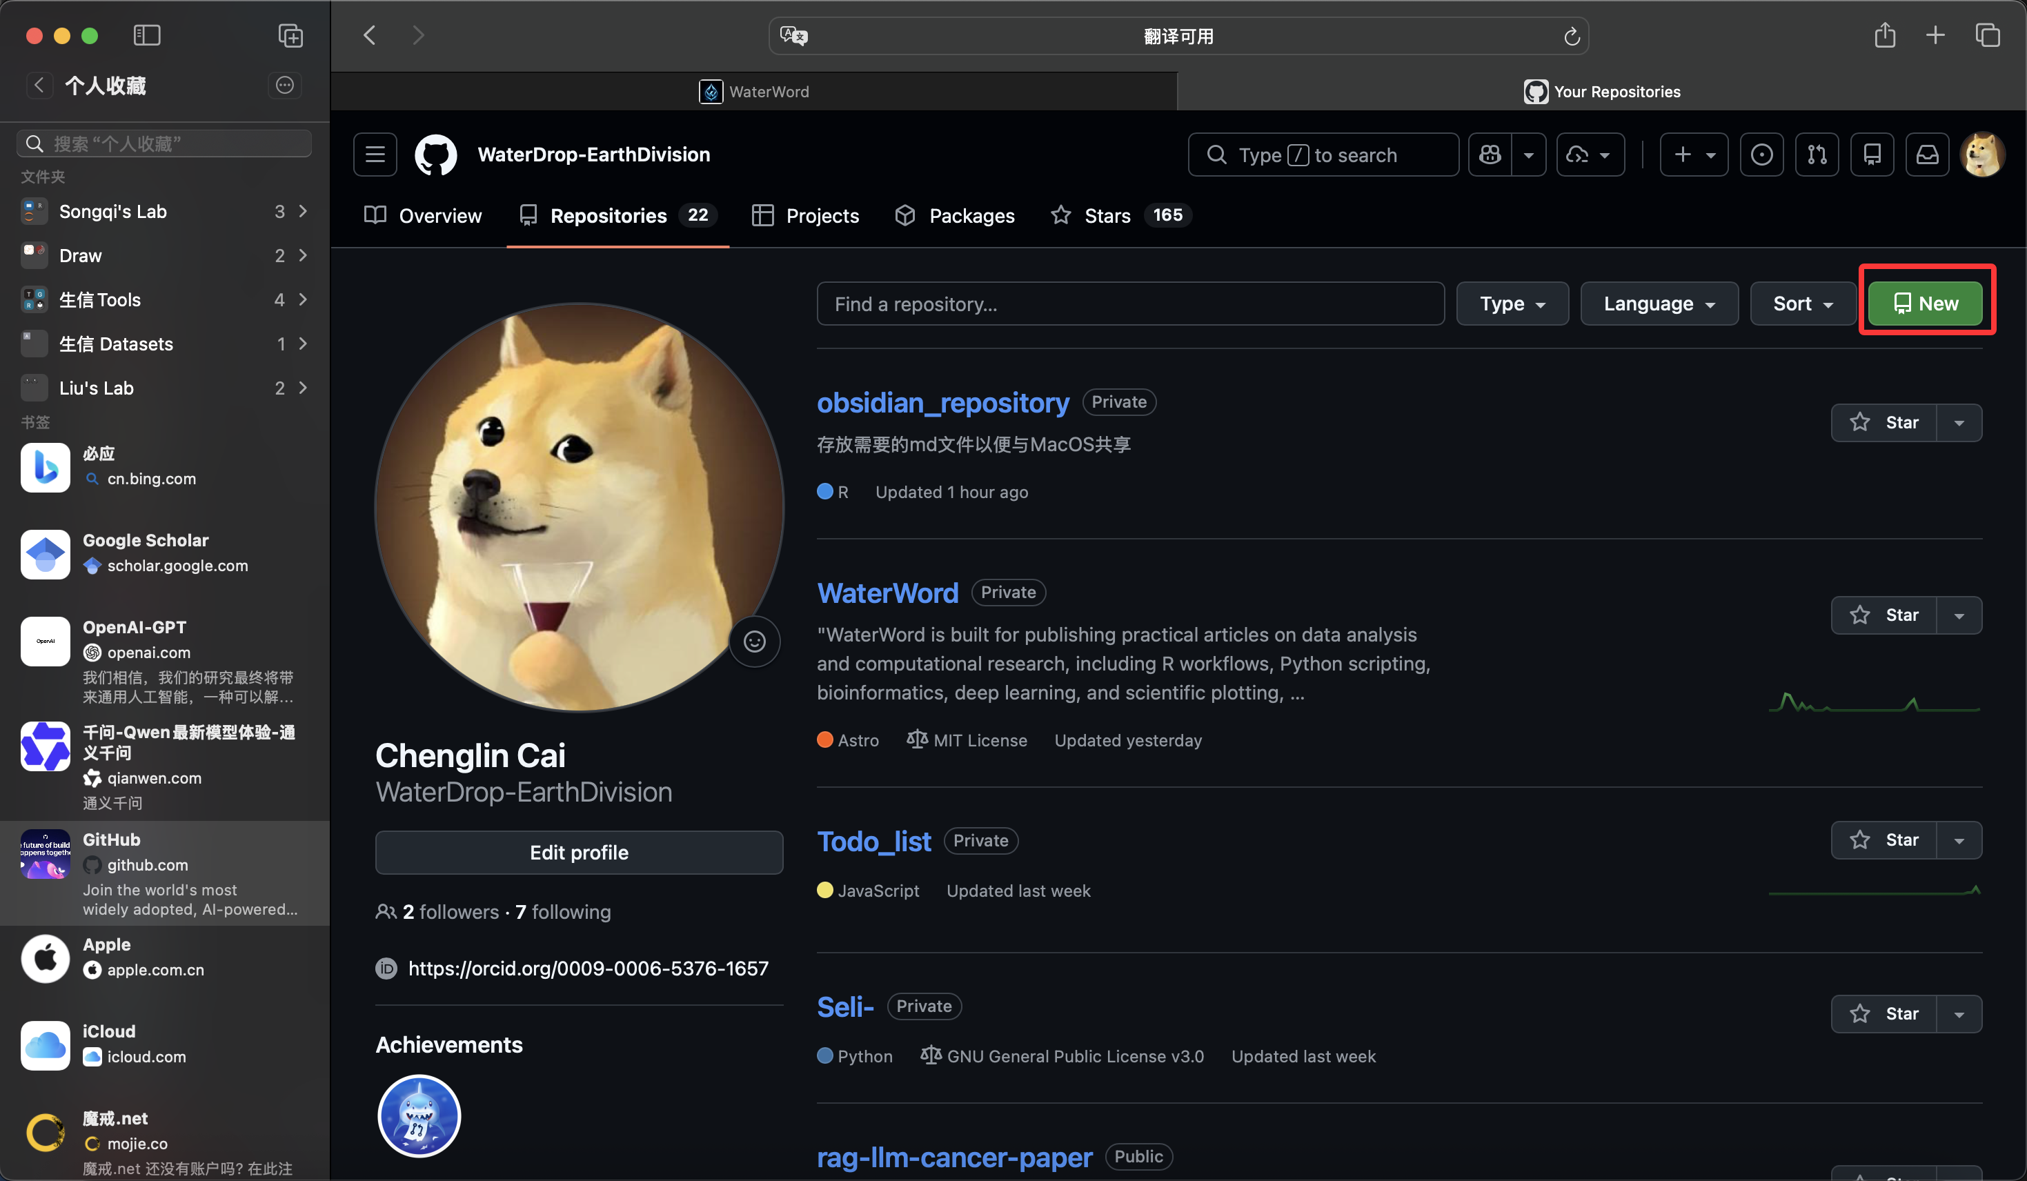Star the obsidian_repository repo
The height and width of the screenshot is (1181, 2027).
point(1883,422)
